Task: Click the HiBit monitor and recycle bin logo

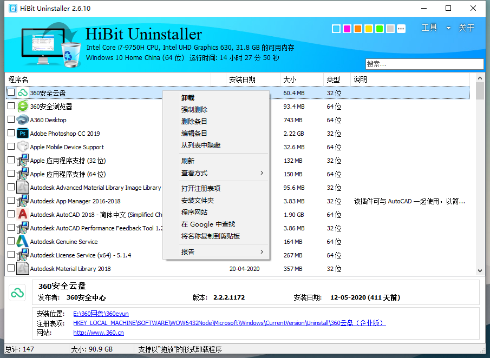Action: (51, 45)
